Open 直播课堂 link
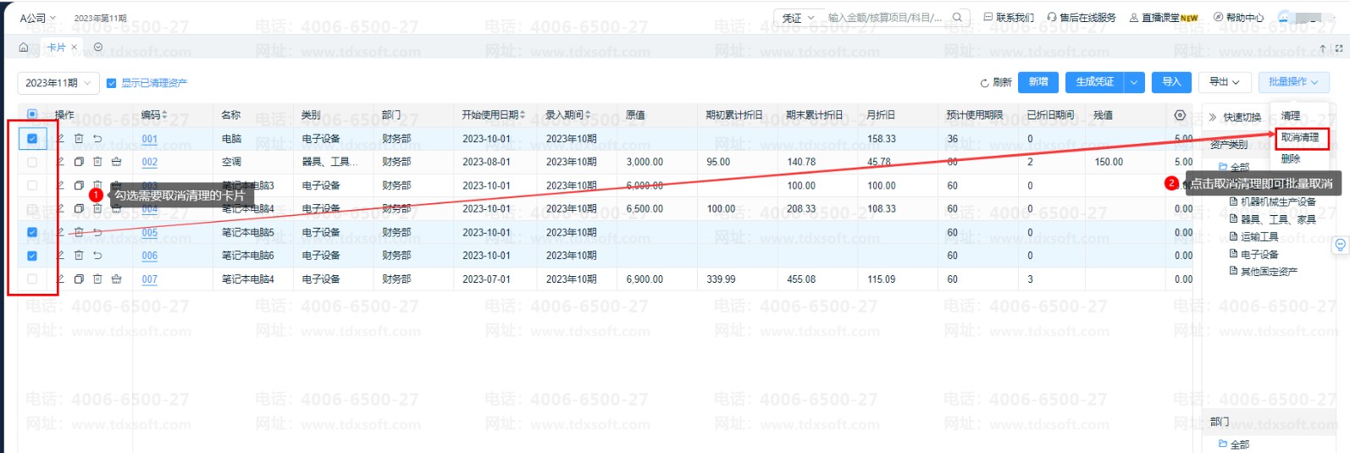Viewport: 1350px width, 453px height. 1164,18
